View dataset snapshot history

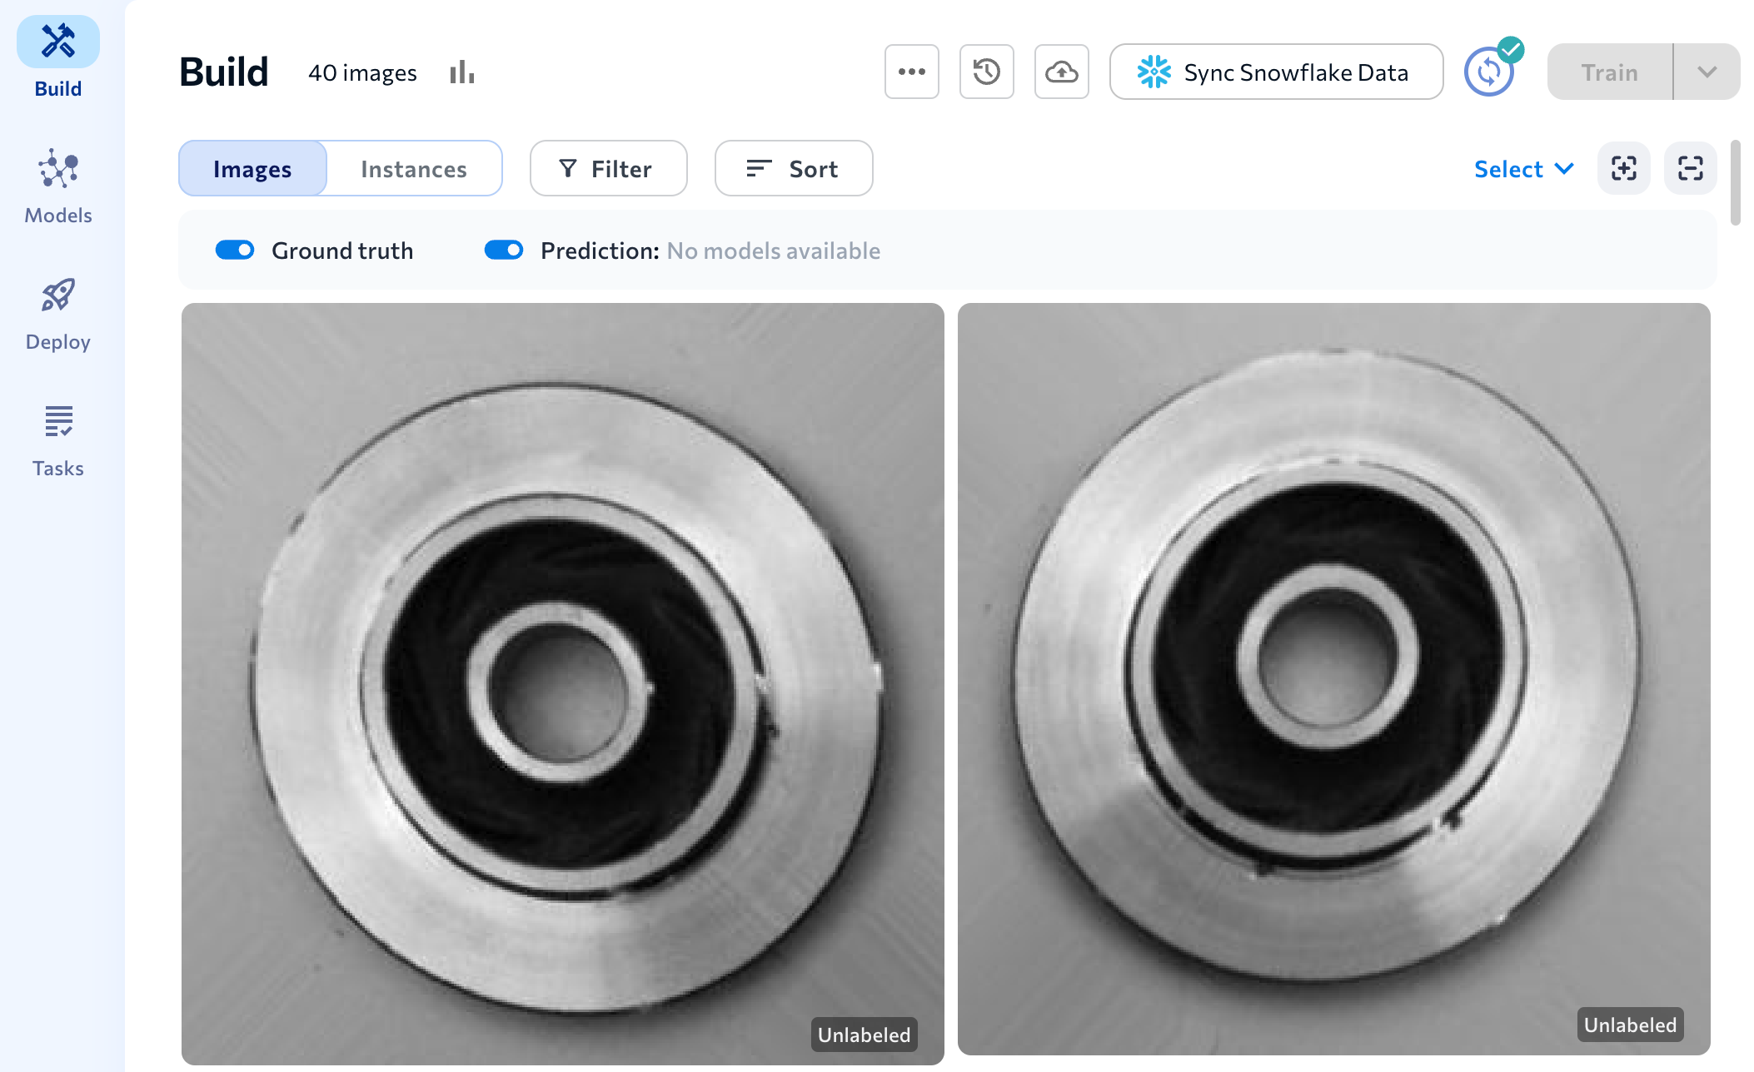986,72
